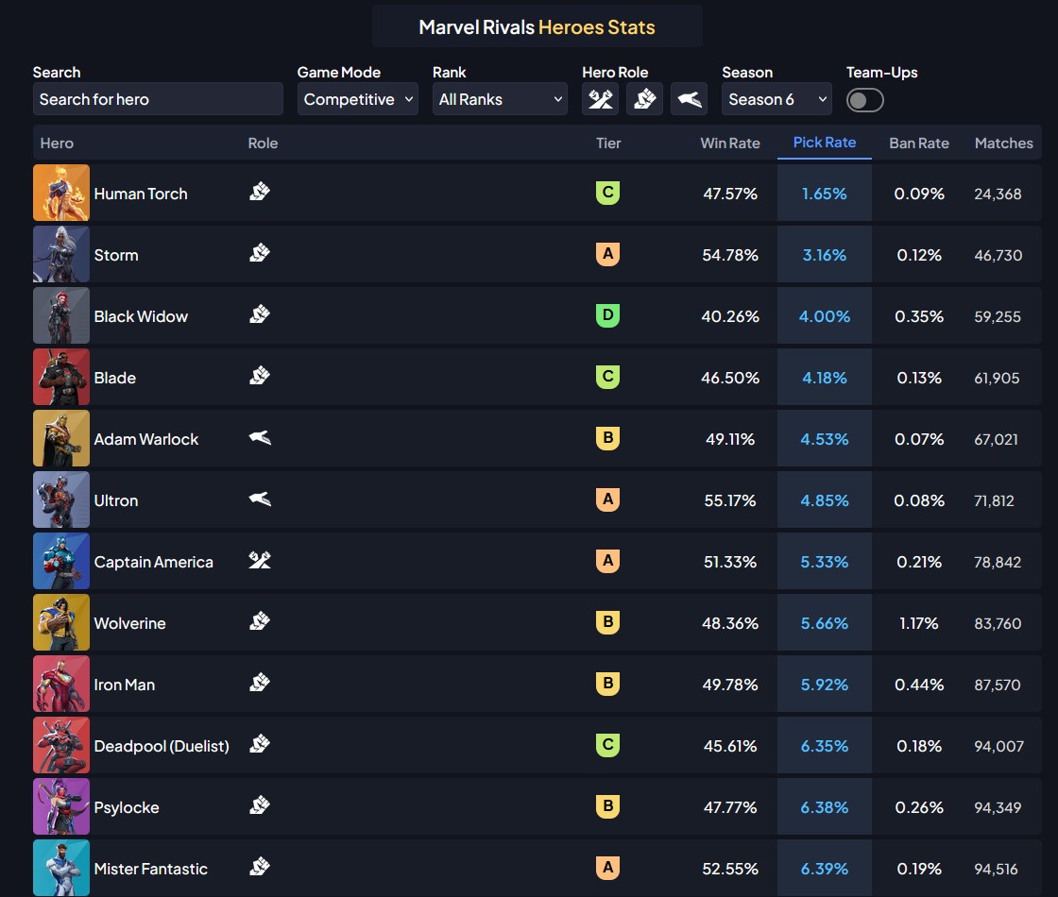Click Black Widow's role icon
Viewport: 1058px width, 897px height.
point(260,315)
